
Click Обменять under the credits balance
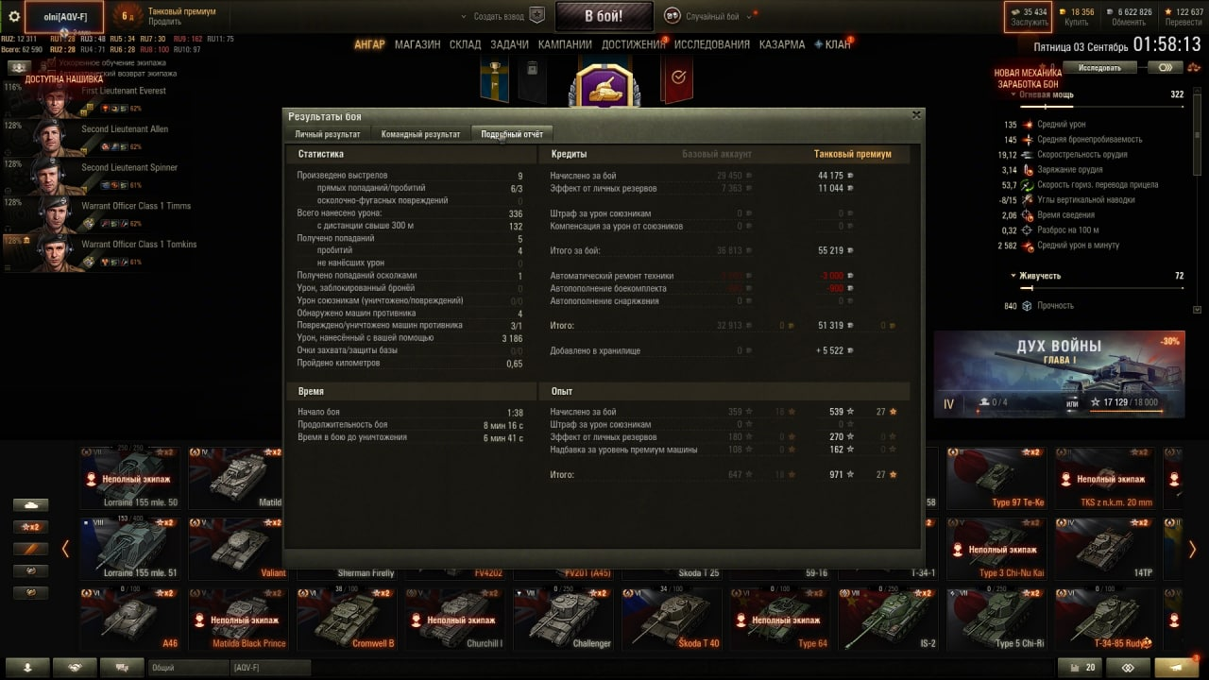point(1129,23)
